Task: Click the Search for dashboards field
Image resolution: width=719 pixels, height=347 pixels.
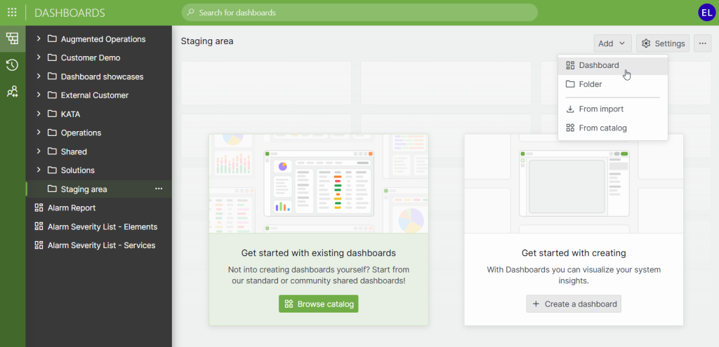Action: pyautogui.click(x=359, y=13)
